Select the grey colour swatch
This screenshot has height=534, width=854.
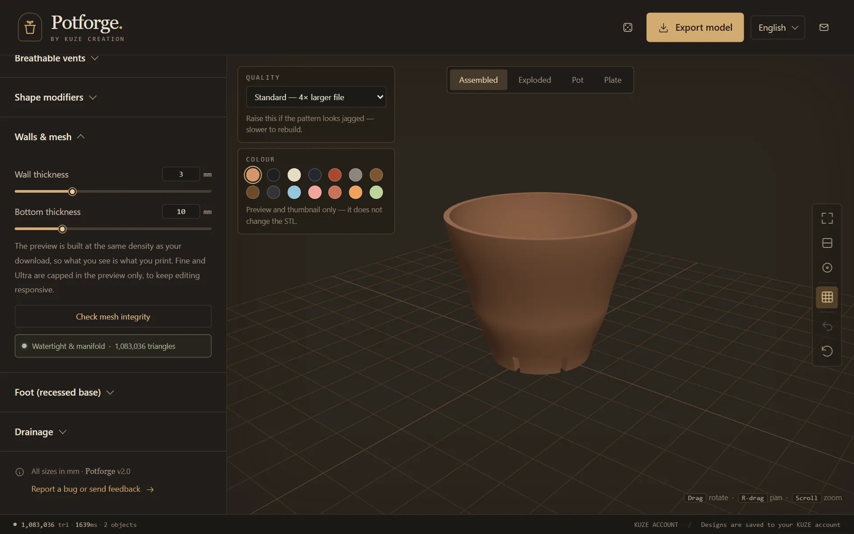pyautogui.click(x=355, y=175)
